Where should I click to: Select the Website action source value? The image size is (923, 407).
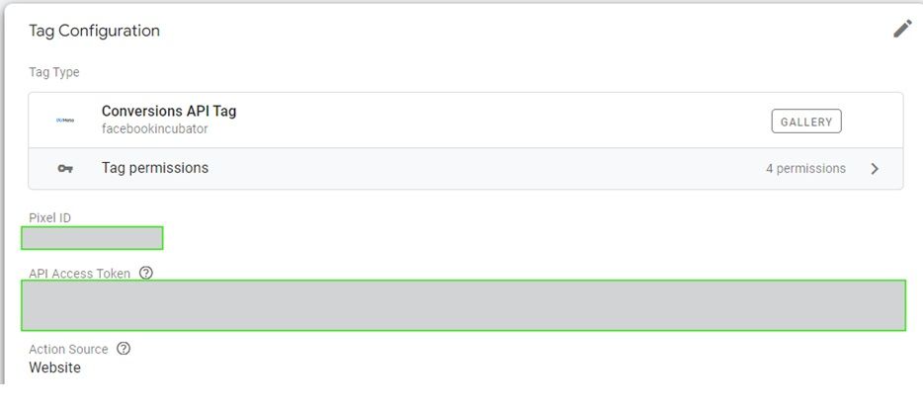[54, 367]
